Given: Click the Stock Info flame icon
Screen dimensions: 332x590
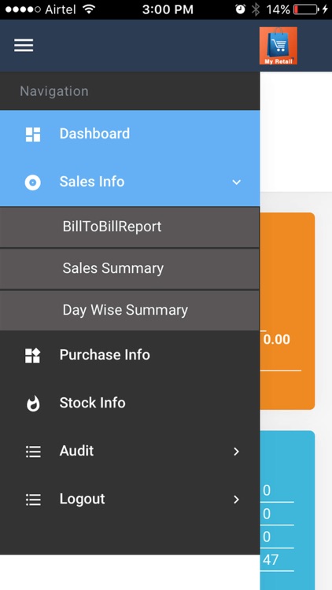Looking at the screenshot, I should (x=33, y=404).
